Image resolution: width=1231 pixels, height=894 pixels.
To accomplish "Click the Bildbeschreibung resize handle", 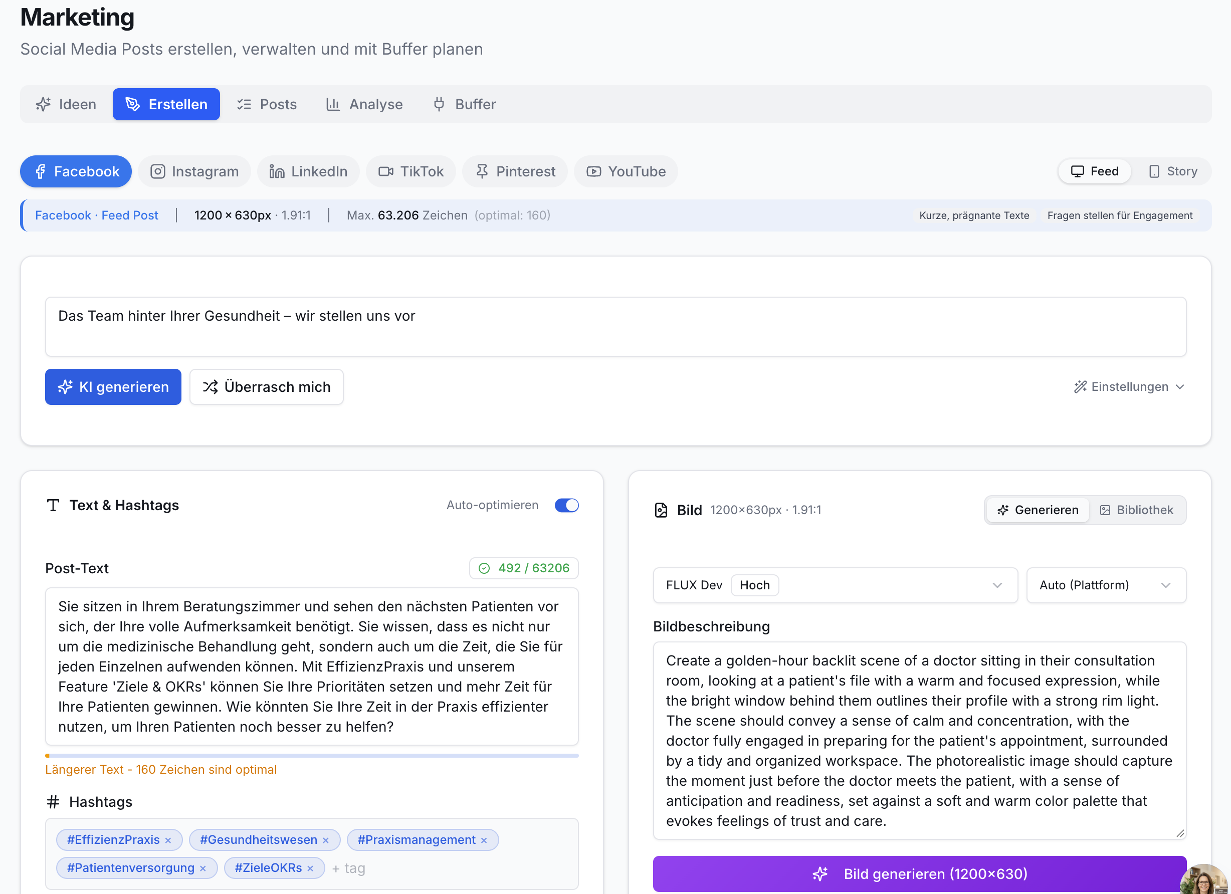I will [1180, 834].
